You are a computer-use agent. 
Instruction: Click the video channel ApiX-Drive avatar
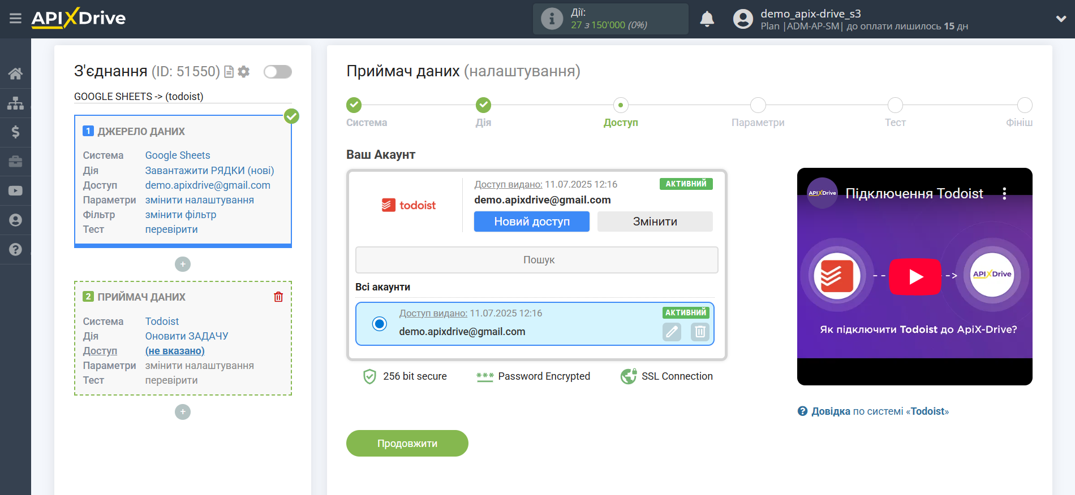click(822, 193)
